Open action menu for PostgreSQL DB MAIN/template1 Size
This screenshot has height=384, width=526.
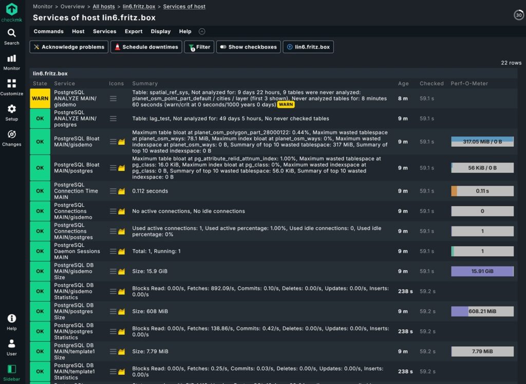[x=114, y=352]
